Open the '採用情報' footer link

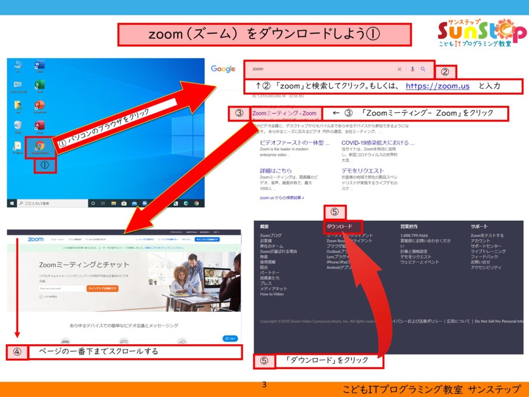pyautogui.click(x=268, y=262)
